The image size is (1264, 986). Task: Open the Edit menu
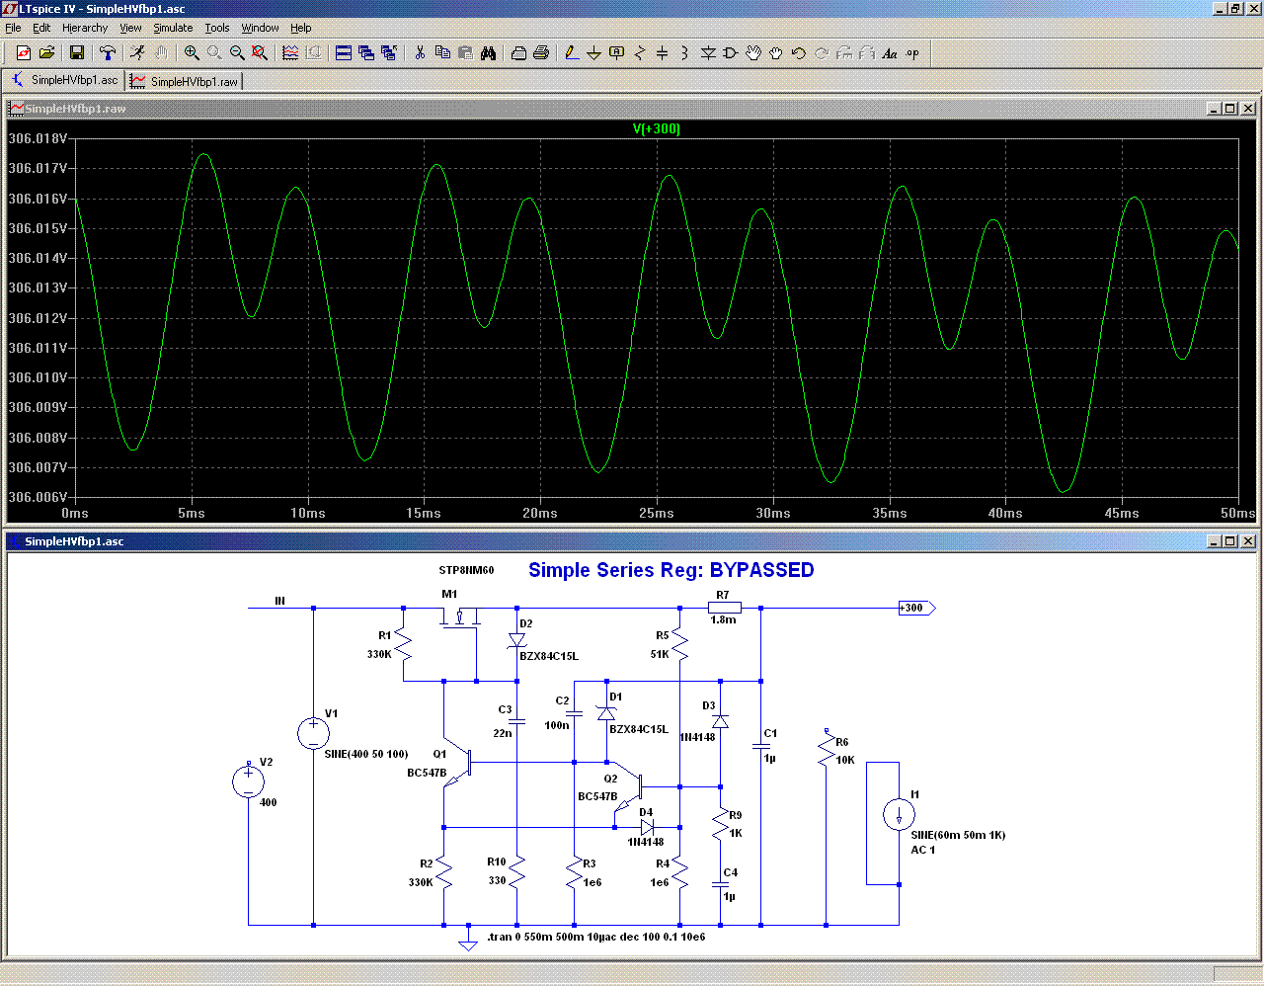41,28
